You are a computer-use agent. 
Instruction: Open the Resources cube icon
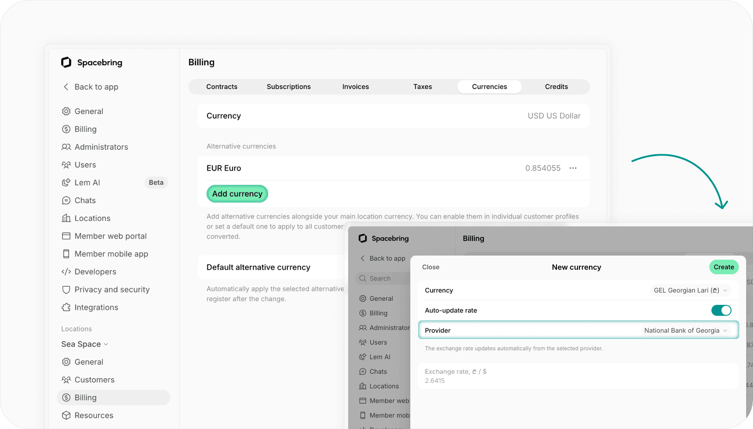(66, 415)
